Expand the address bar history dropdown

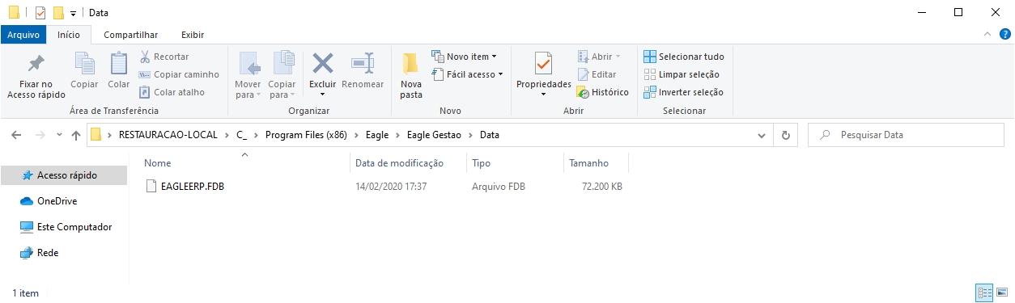[761, 135]
